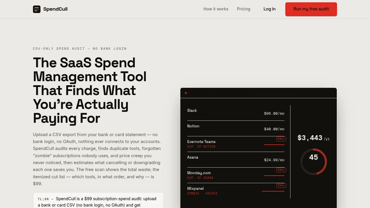
Task: Click the $96.00/mo price
Action: click(x=274, y=114)
